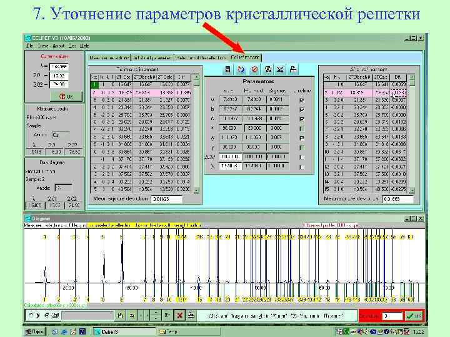Click the 23.344 cell in Before refinement table
This screenshot has width=450, height=337.
[x=125, y=108]
